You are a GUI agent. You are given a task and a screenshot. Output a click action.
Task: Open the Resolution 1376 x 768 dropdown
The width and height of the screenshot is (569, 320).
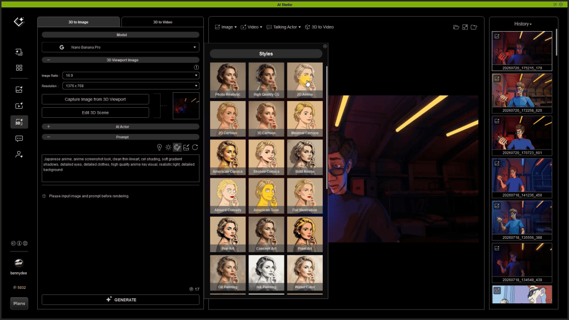click(131, 86)
